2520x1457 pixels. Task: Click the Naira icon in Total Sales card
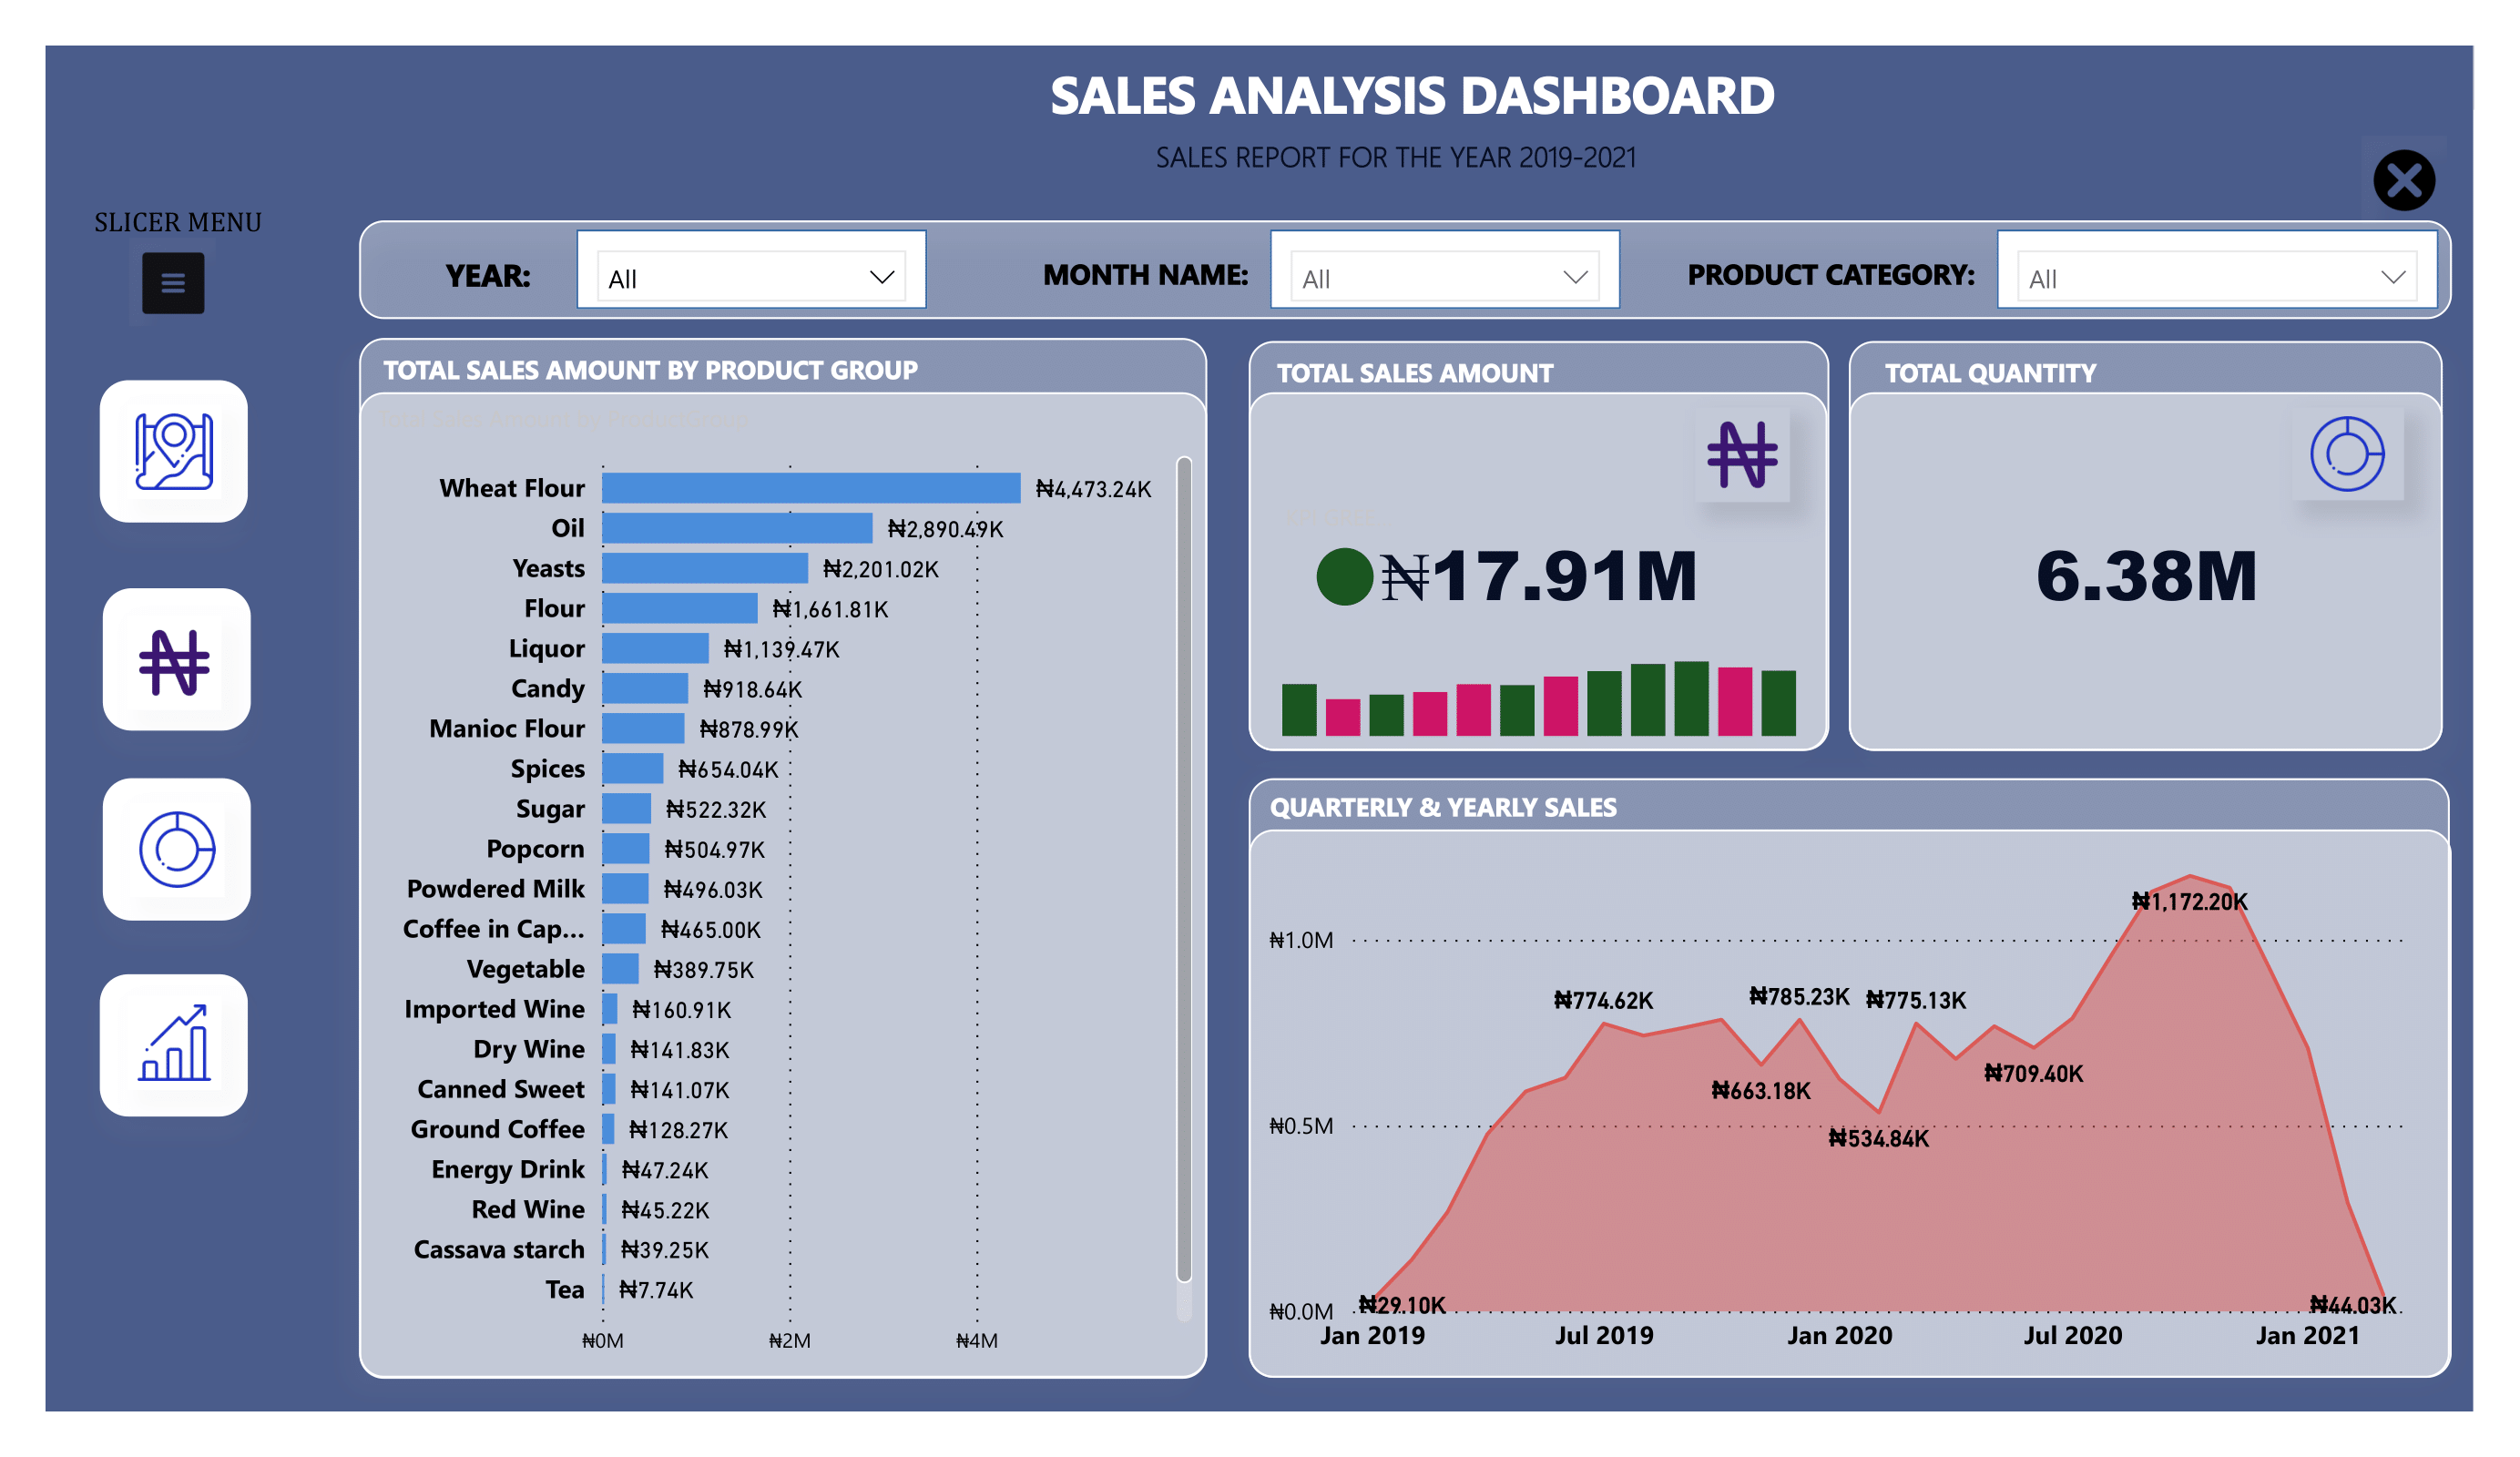1741,456
